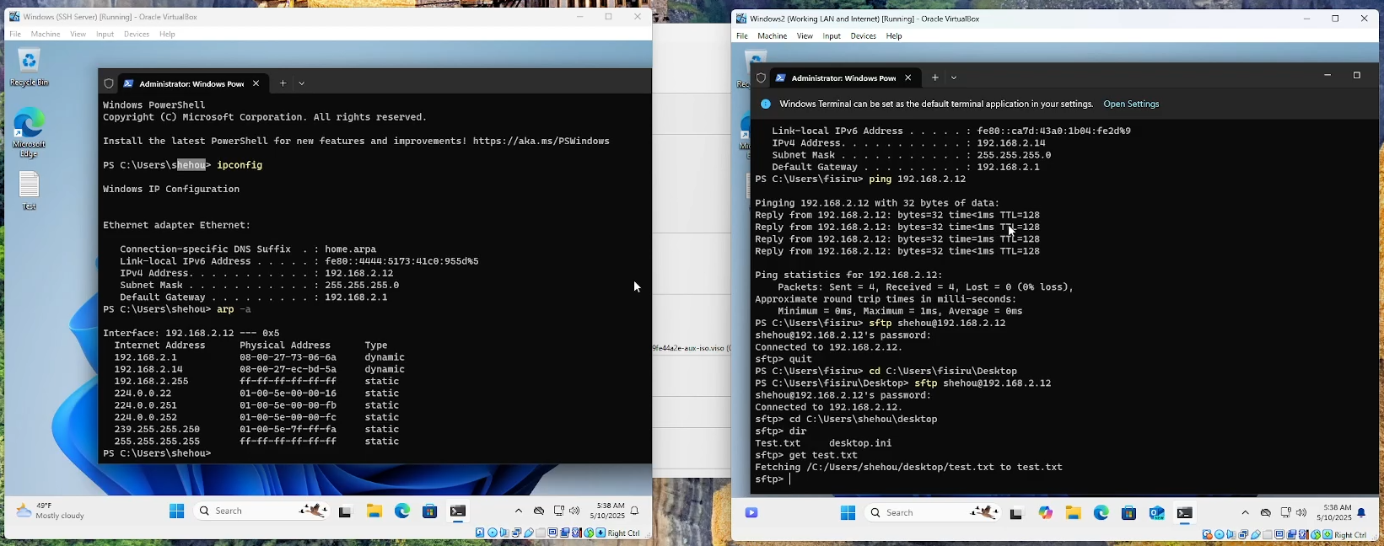Click the Open Settings link in Windows Terminal
The image size is (1384, 546).
click(x=1131, y=104)
